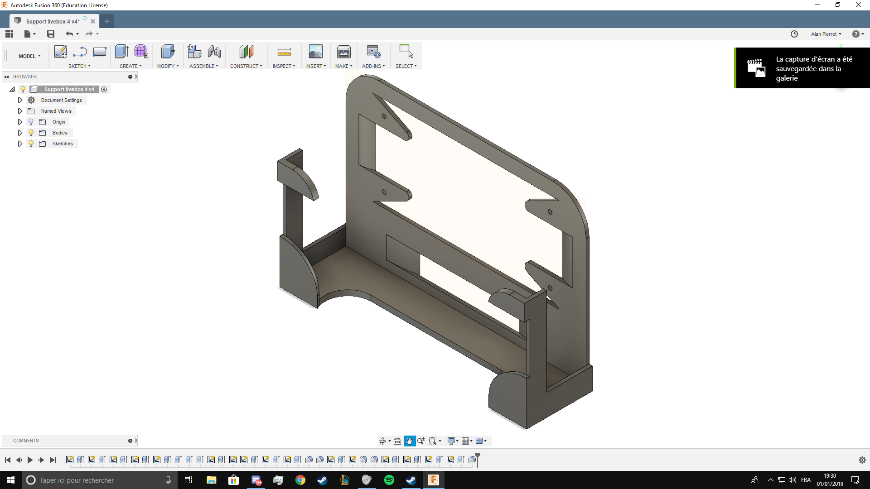
Task: Expand the Sketches folder
Action: [x=20, y=144]
